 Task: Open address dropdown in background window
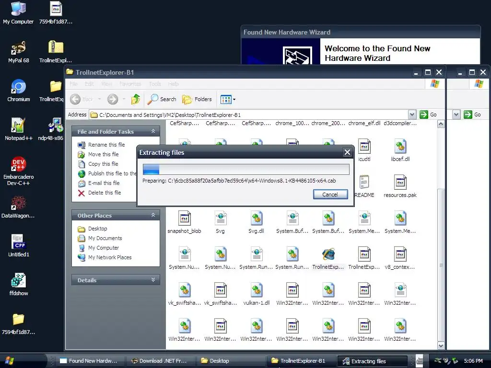coord(456,115)
